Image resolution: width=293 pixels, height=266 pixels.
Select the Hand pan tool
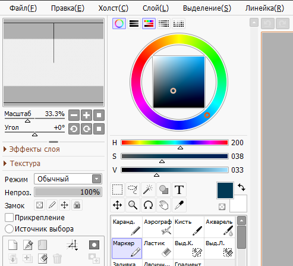[163, 205]
